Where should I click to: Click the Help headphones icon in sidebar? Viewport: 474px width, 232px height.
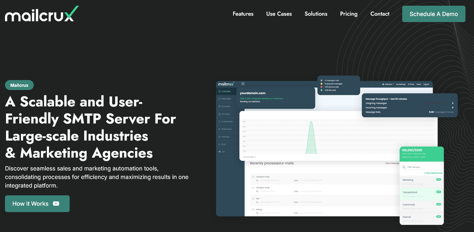point(219,144)
